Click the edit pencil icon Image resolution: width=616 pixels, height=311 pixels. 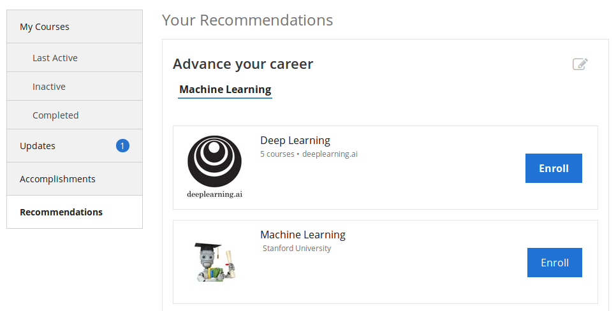pyautogui.click(x=580, y=64)
